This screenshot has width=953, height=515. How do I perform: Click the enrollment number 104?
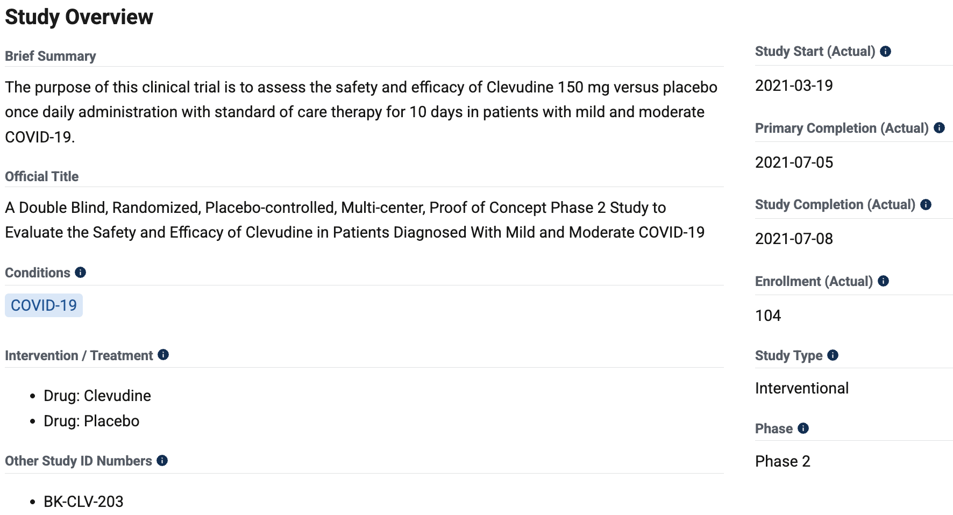[x=768, y=316]
